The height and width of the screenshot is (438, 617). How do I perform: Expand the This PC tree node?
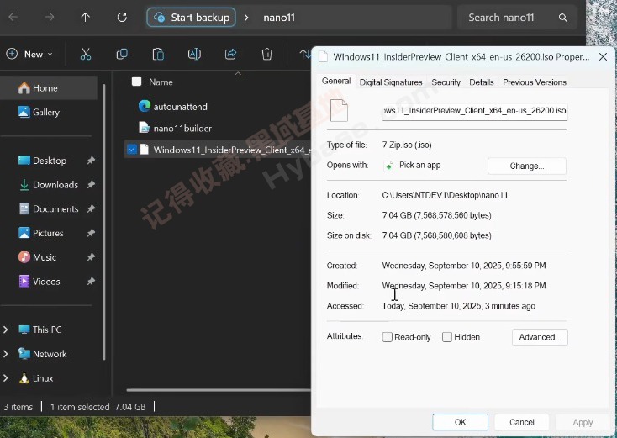[x=6, y=330]
